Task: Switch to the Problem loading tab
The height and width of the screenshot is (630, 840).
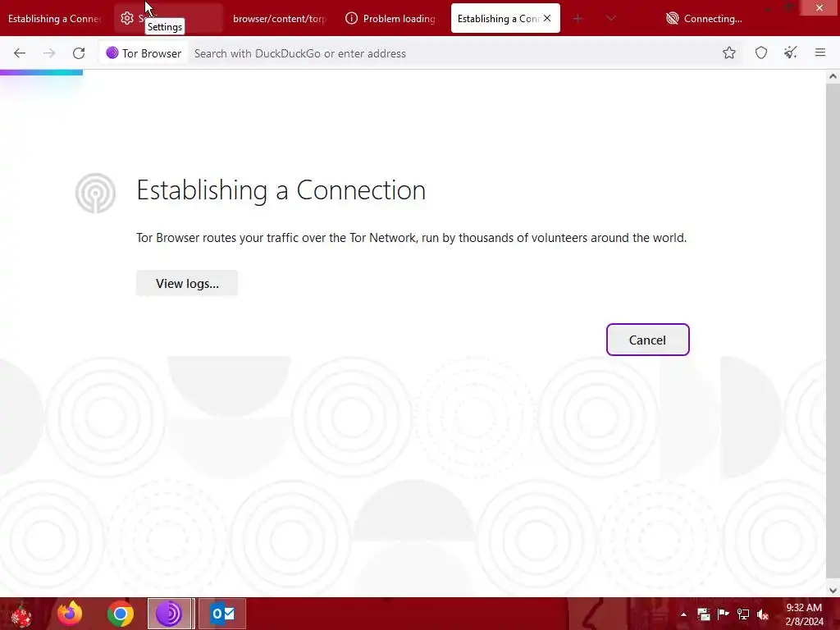Action: click(391, 19)
